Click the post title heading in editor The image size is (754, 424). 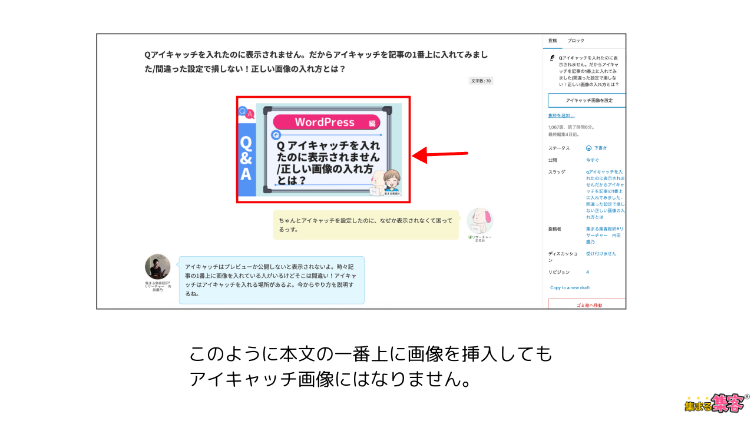pyautogui.click(x=317, y=61)
